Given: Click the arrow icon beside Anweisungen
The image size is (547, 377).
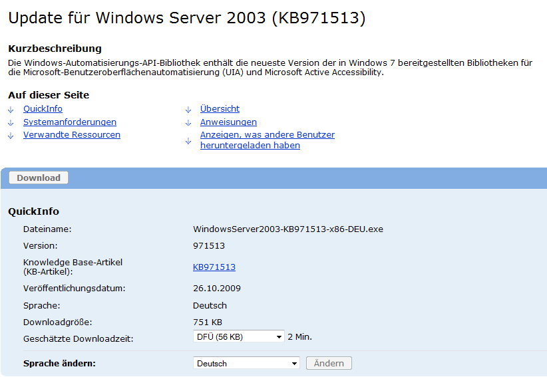Looking at the screenshot, I should coord(188,122).
